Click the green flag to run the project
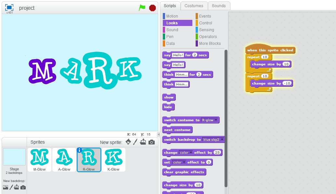Screen dimensions: 336x194 click(x=142, y=7)
